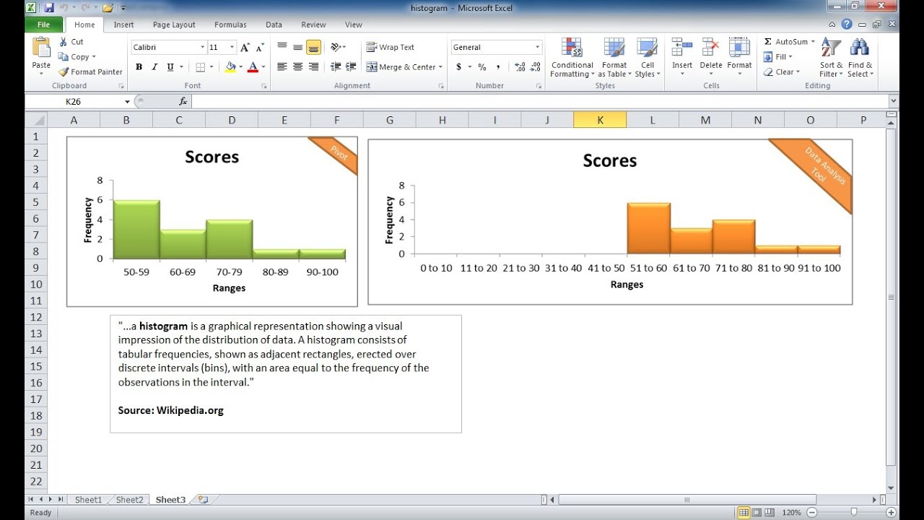Open Find & Select menu
924x520 pixels.
click(x=860, y=58)
